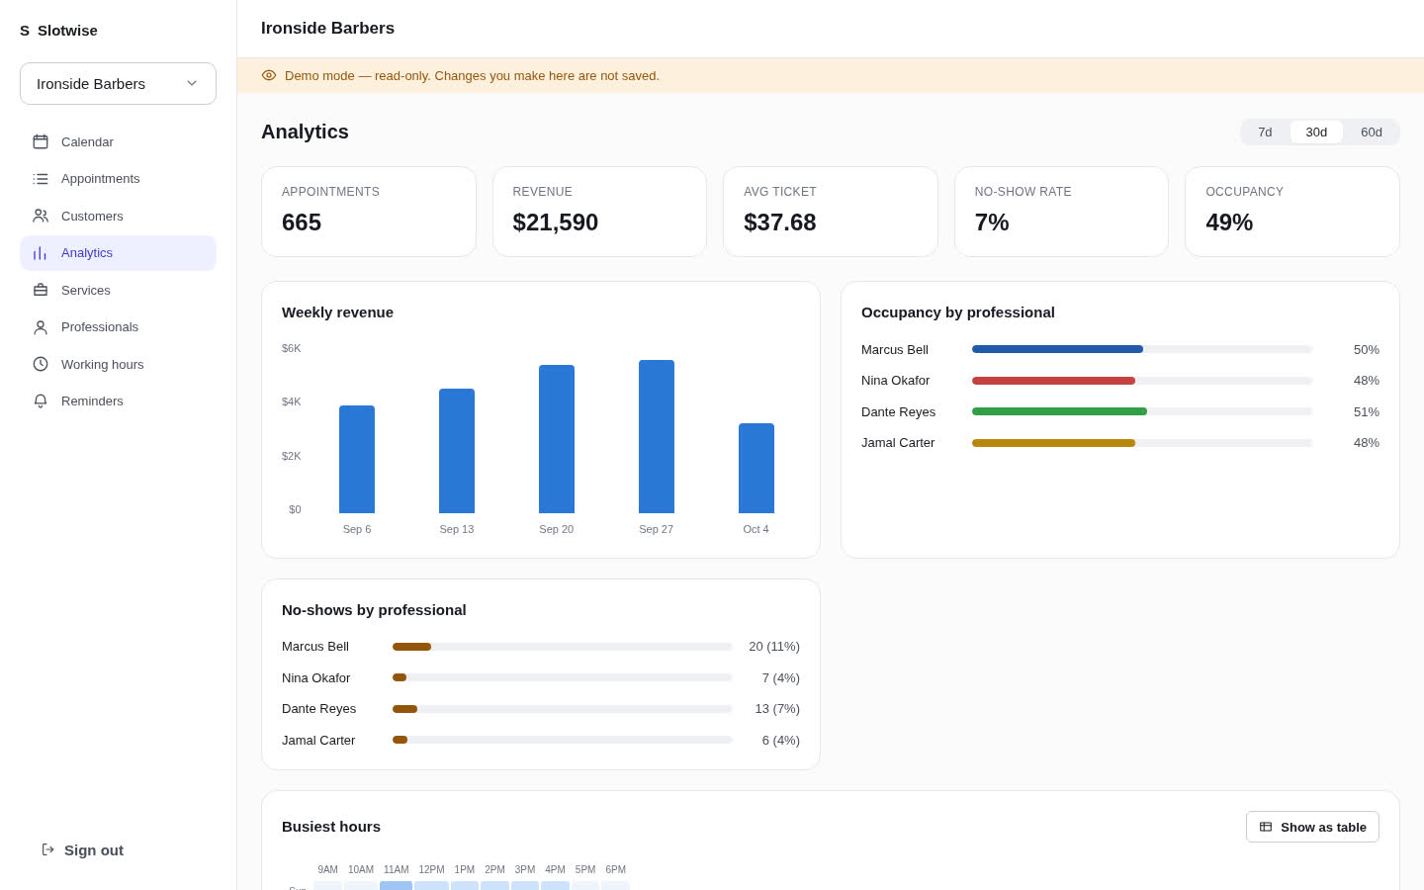Navigate to Working hours

click(118, 364)
